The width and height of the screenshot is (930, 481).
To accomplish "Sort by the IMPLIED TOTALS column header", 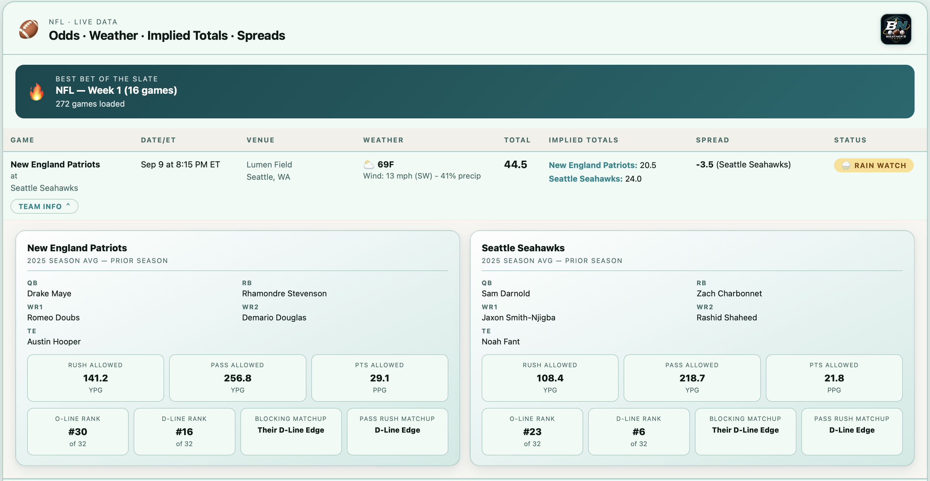I will (x=583, y=140).
